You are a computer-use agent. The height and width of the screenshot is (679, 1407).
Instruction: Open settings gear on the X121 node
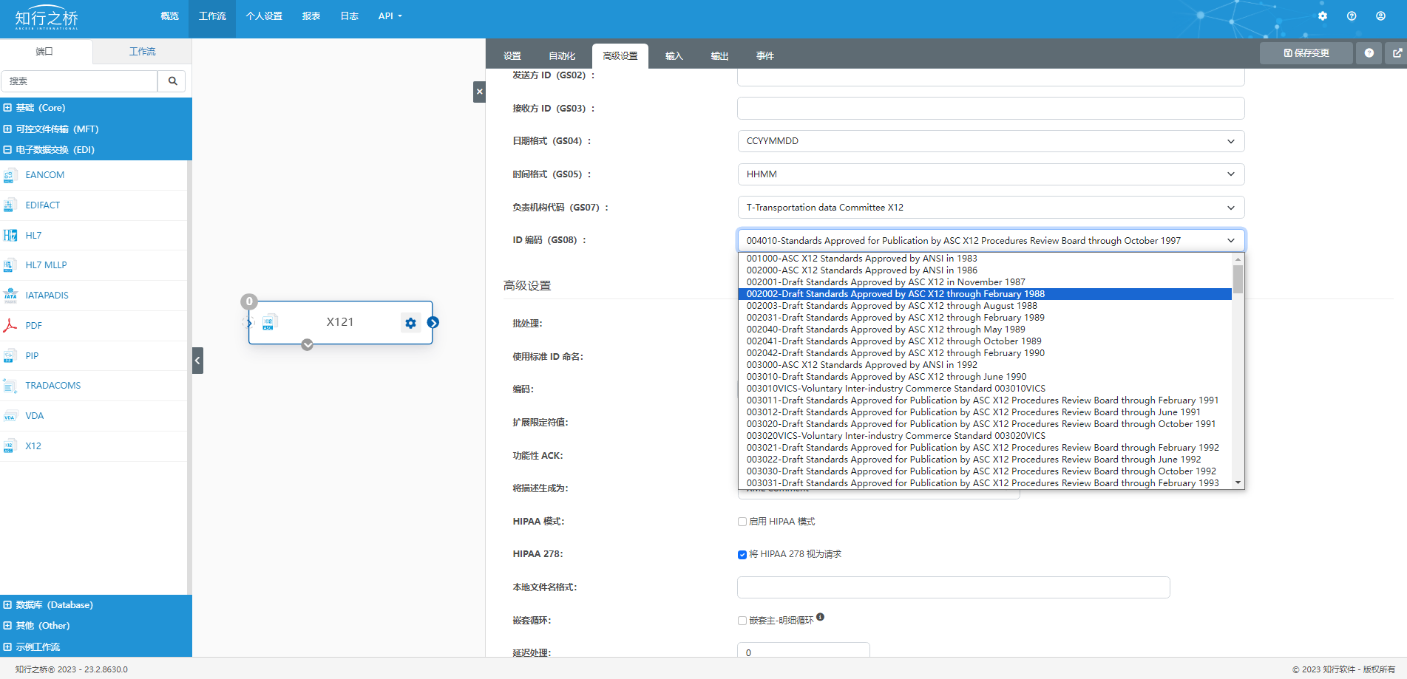[410, 322]
